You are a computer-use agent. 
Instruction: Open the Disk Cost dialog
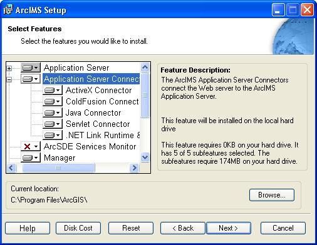78,228
